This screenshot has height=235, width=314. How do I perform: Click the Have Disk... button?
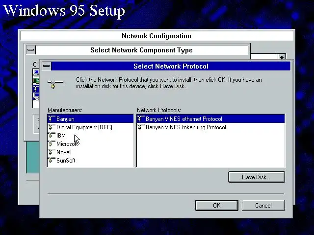pyautogui.click(x=256, y=177)
